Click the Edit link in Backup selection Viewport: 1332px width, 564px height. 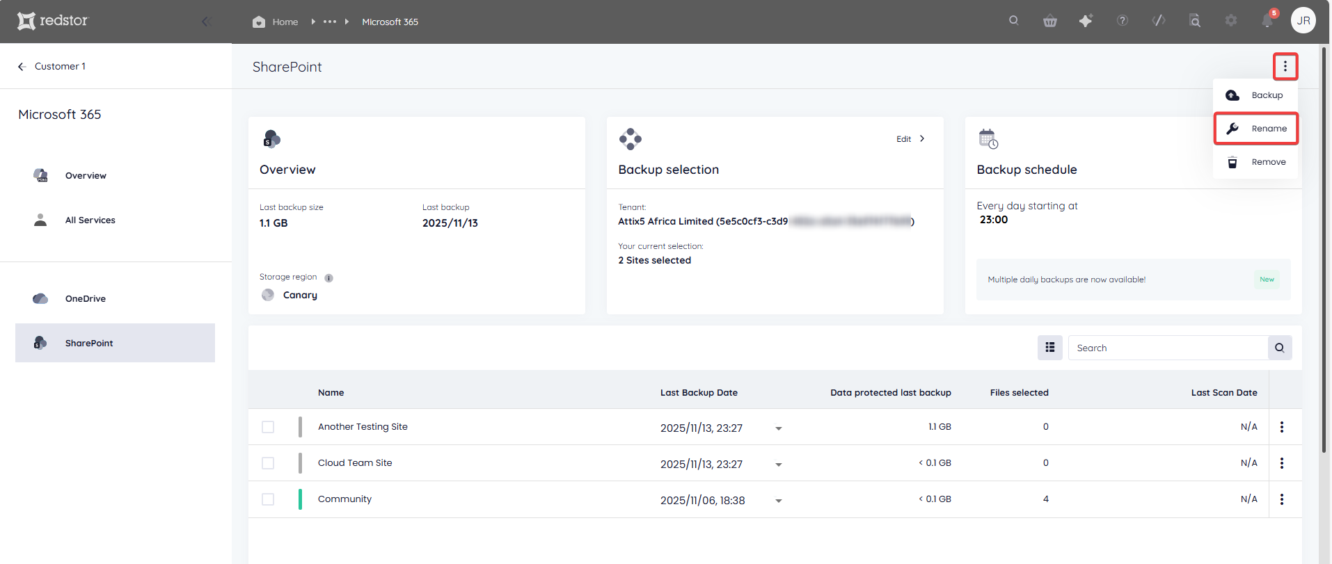pos(910,139)
